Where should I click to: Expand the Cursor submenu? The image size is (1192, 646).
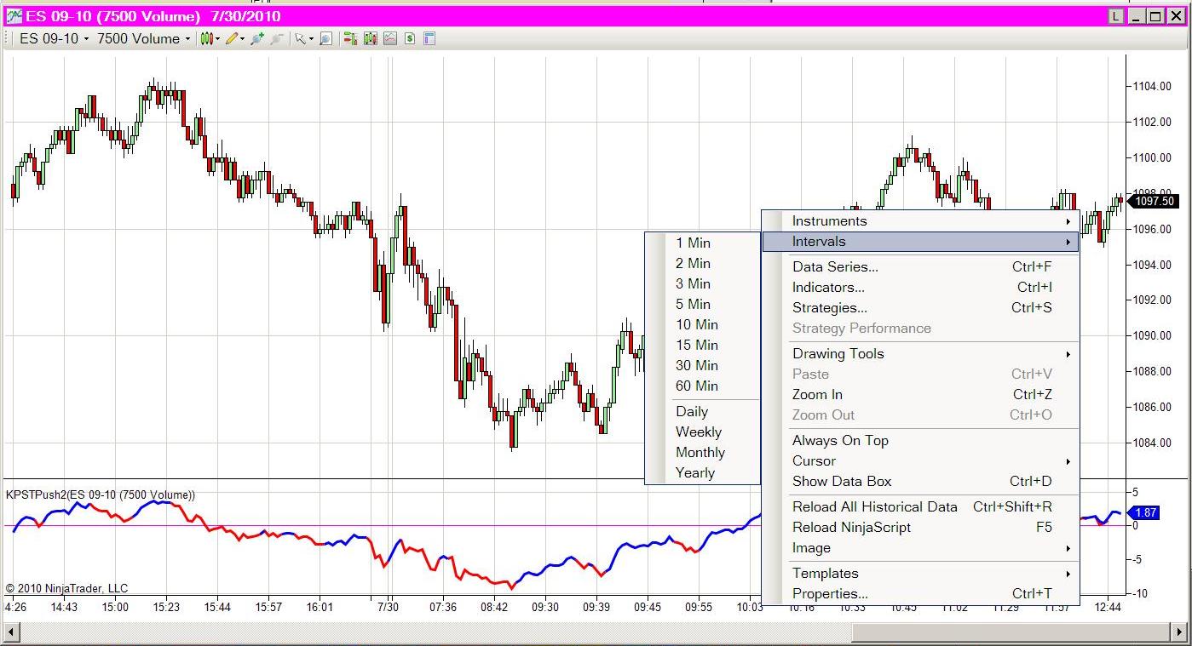920,460
